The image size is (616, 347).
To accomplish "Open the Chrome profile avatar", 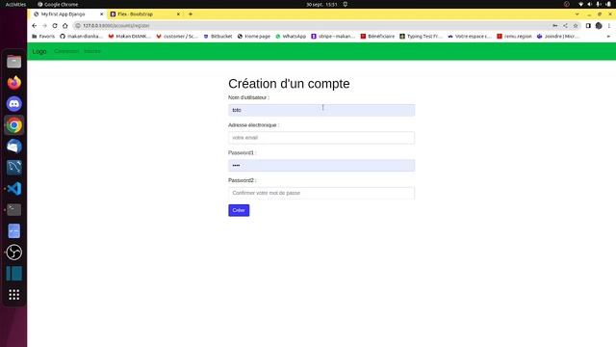I will pyautogui.click(x=599, y=26).
